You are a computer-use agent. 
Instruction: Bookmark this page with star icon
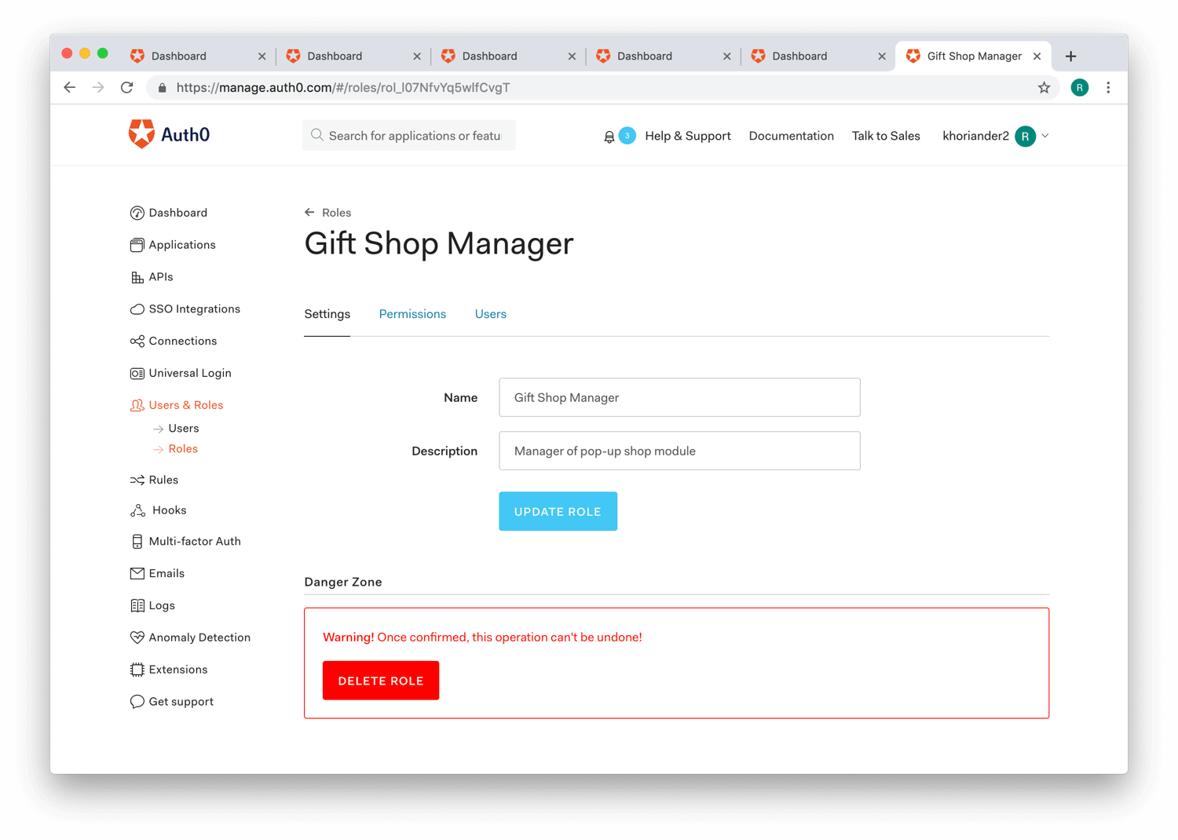pos(1044,88)
